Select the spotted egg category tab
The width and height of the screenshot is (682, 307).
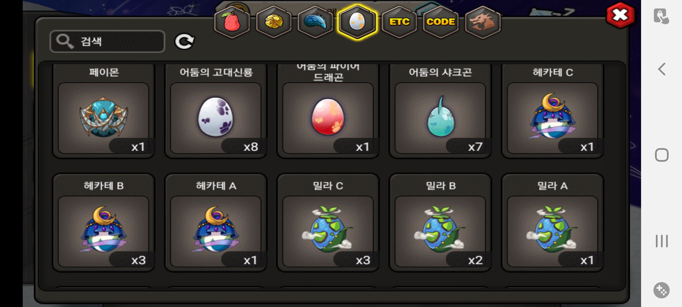pos(357,22)
